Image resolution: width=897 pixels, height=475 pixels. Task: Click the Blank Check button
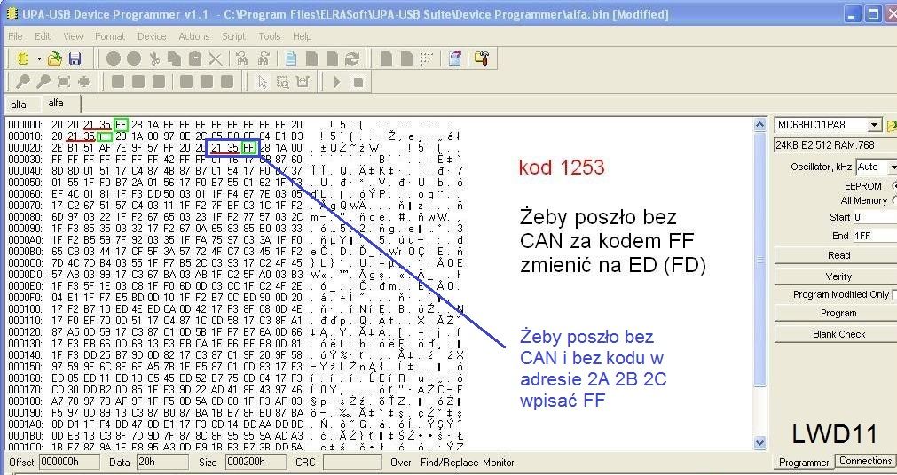838,334
